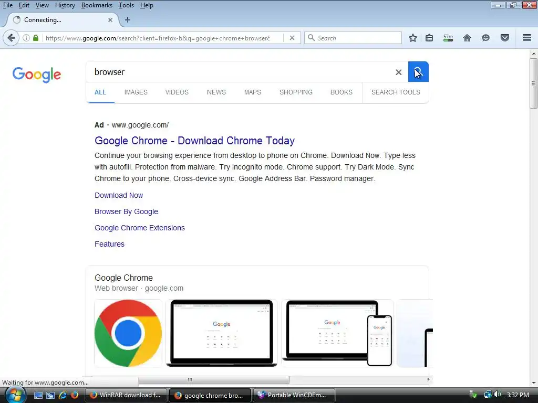Open downloads indicator showing 57m
Image resolution: width=538 pixels, height=403 pixels.
[448, 38]
